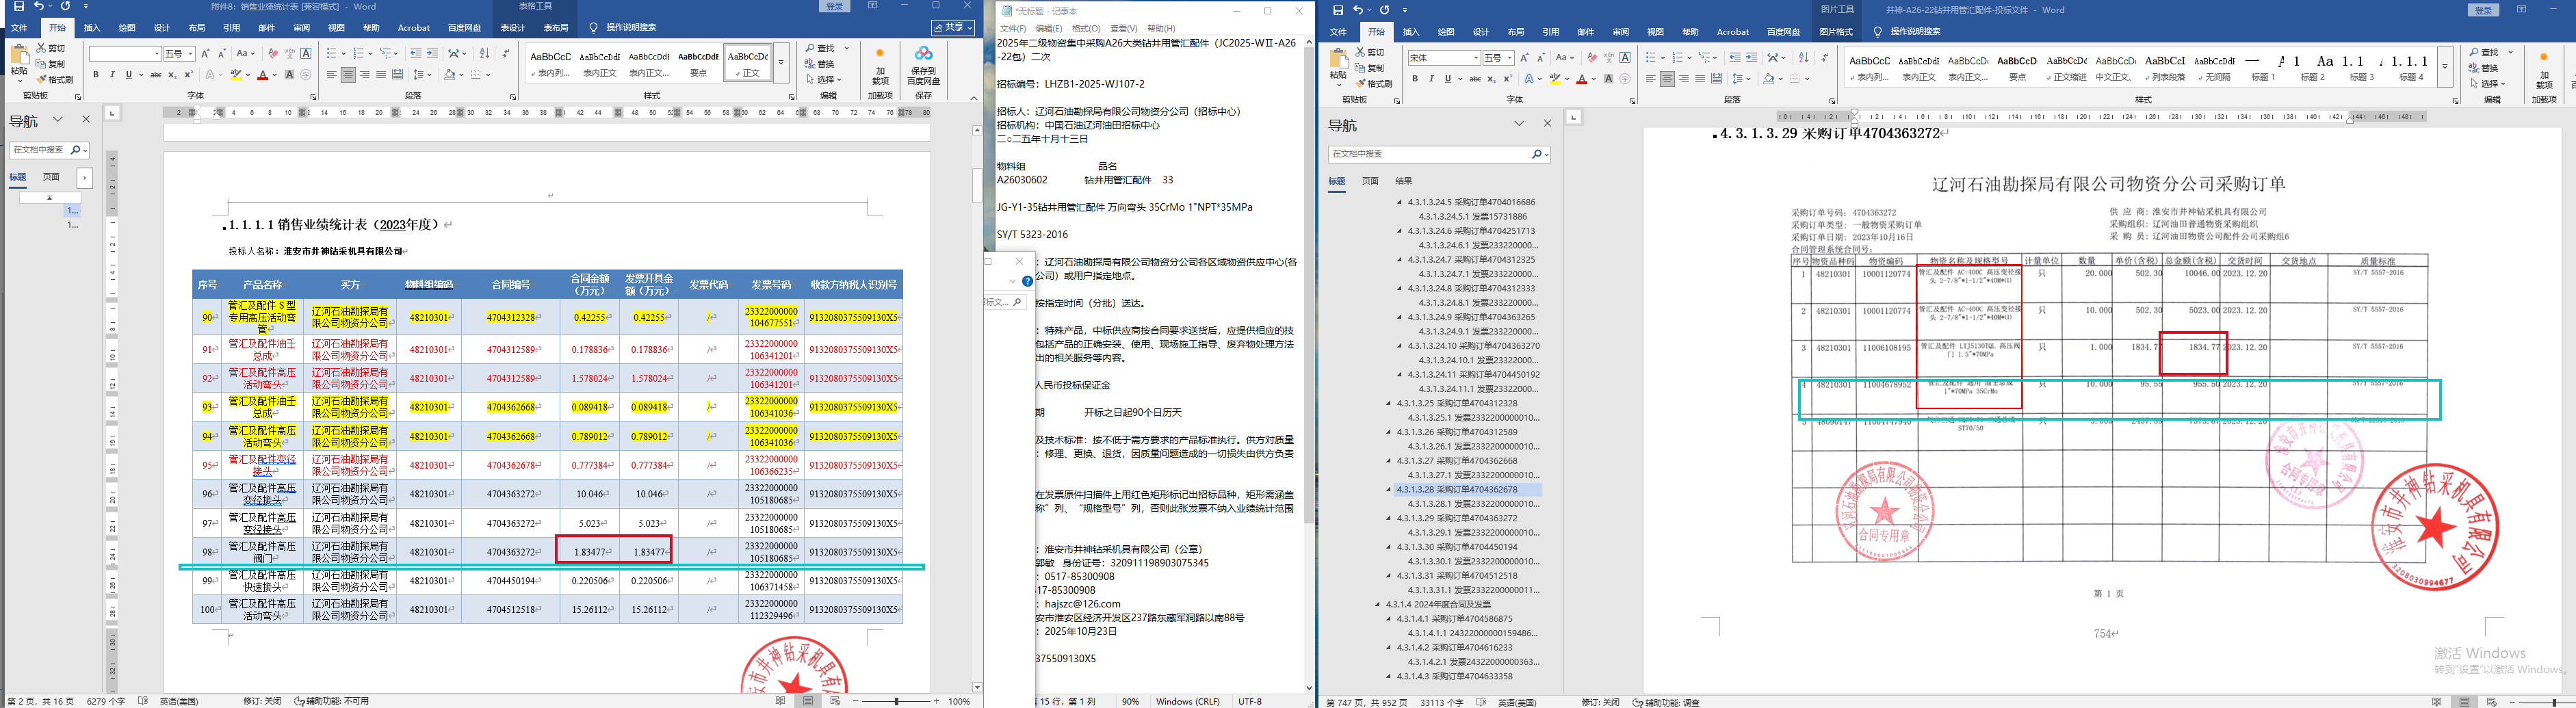Viewport: 2576px width, 708px height.
Task: Click Shrink Font icon in right Word ribbon
Action: click(1543, 58)
